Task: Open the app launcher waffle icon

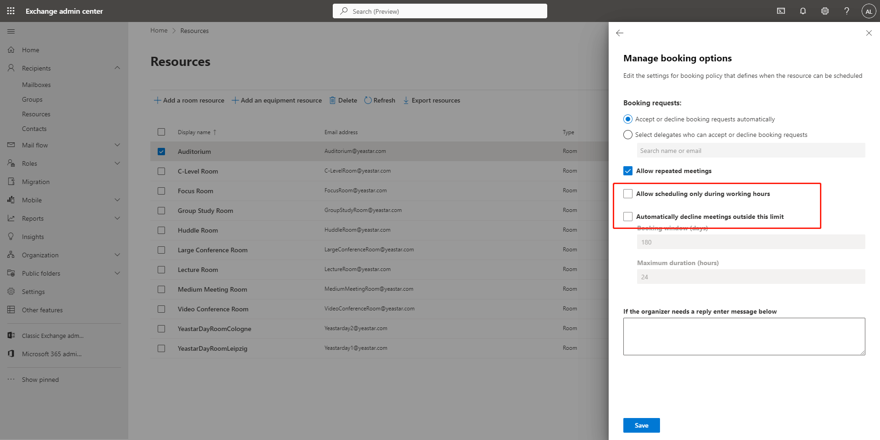Action: (11, 11)
